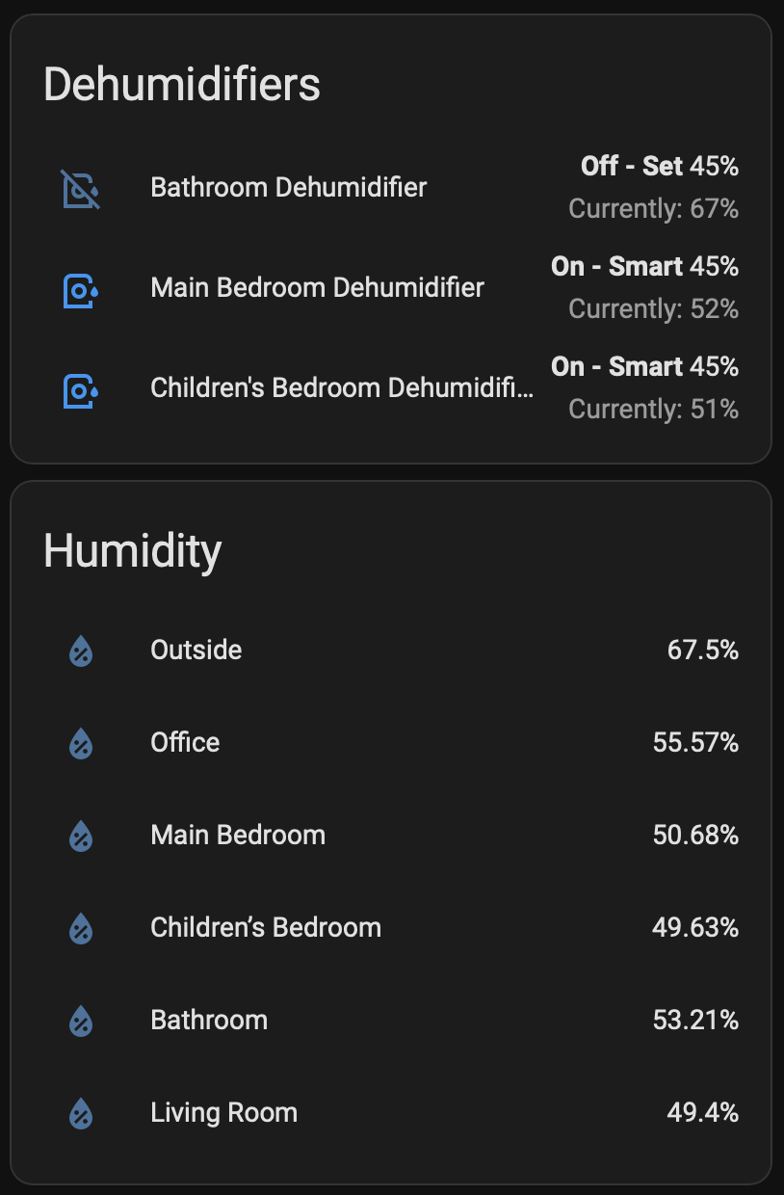This screenshot has height=1195, width=784.
Task: Click the Children's Bedroom Dehumidifier icon
Action: tap(81, 391)
